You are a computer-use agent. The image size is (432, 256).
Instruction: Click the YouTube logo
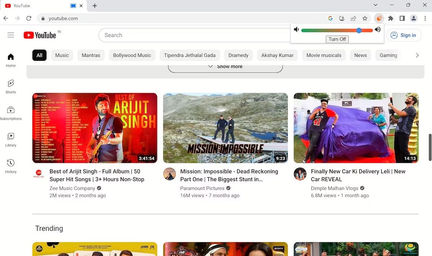click(x=40, y=35)
